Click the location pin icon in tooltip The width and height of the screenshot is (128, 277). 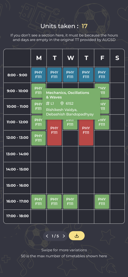[62, 103]
